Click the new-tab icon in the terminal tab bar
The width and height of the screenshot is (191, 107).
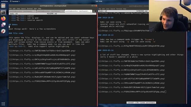(94, 11)
